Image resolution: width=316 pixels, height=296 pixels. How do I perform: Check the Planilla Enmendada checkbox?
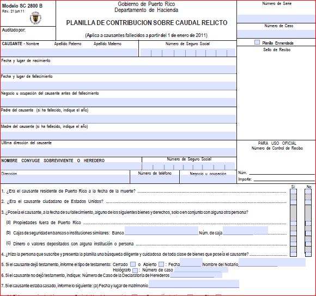click(x=257, y=42)
